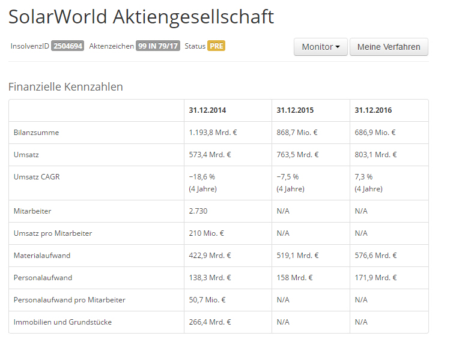Click the value 1.193,8 Mrd. €
Image resolution: width=468 pixels, height=339 pixels.
[x=213, y=133]
